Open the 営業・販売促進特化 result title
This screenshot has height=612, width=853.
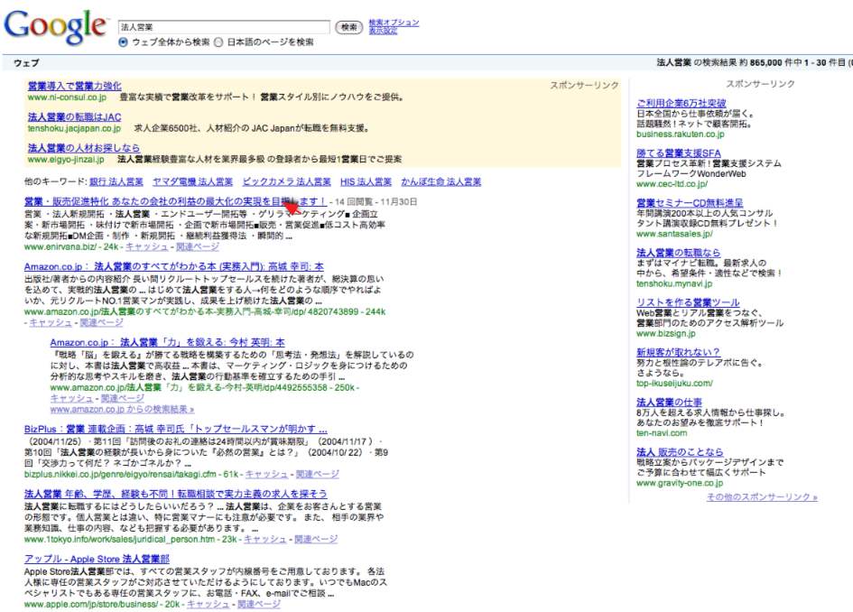tap(175, 202)
